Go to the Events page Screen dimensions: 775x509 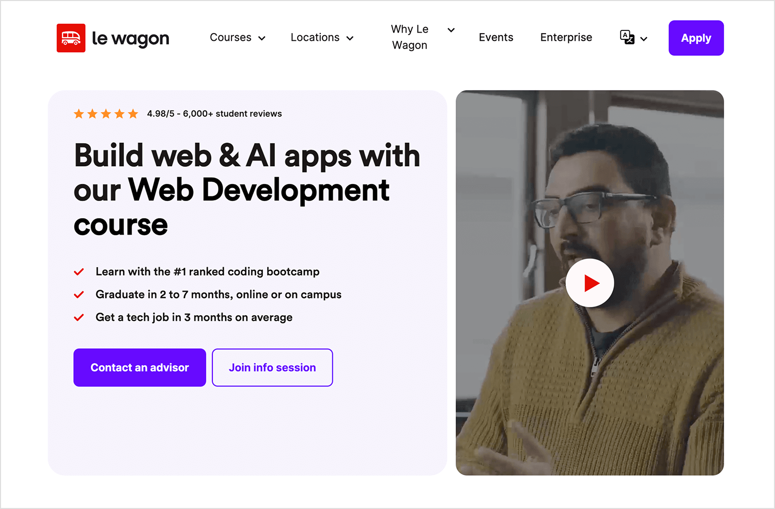pos(496,37)
